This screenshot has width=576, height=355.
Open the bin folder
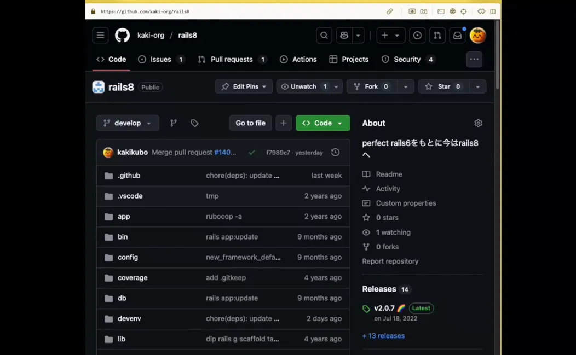123,237
